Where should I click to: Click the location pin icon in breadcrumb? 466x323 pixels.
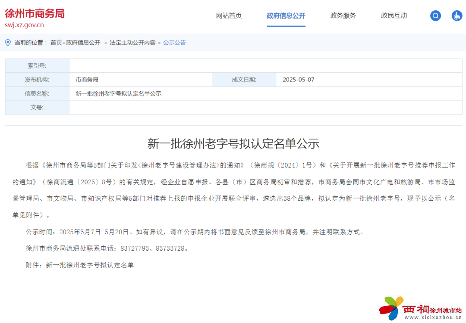(x=8, y=42)
